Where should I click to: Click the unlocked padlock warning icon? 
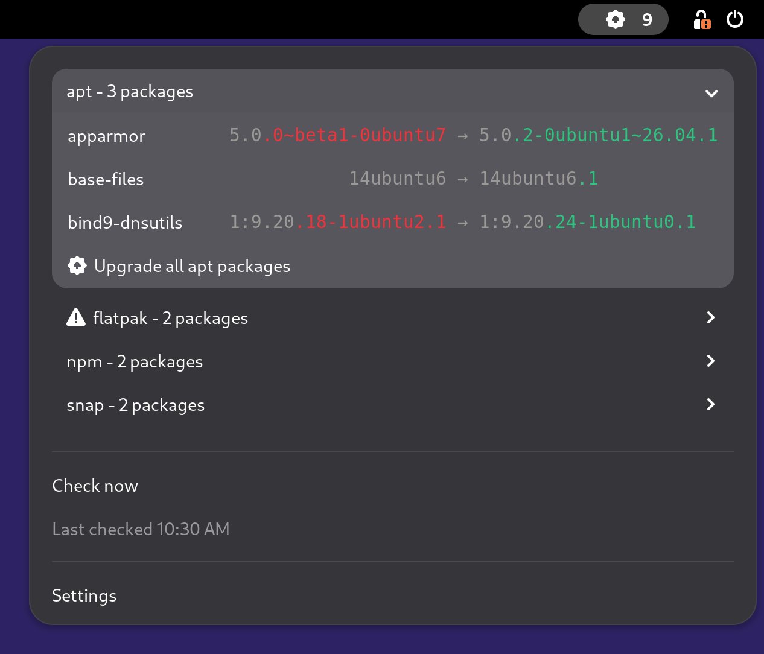[x=702, y=19]
